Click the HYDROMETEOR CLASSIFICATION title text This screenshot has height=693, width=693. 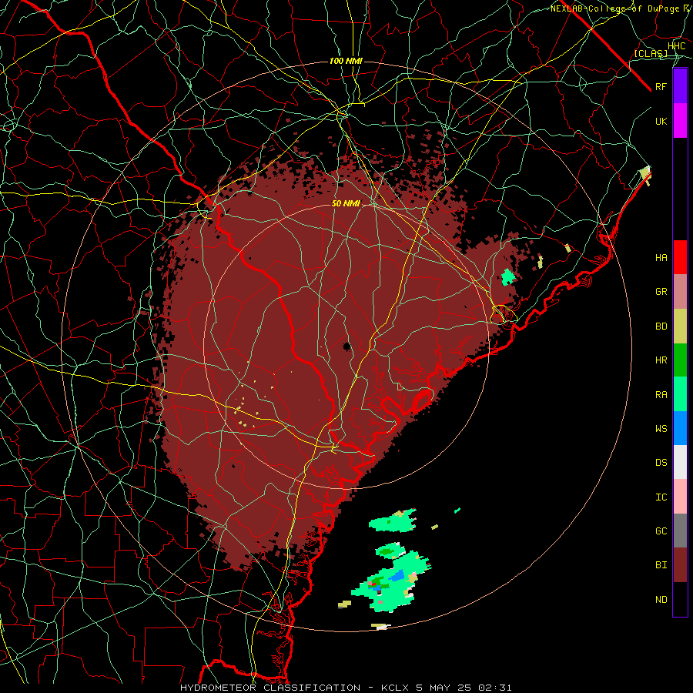click(x=270, y=688)
